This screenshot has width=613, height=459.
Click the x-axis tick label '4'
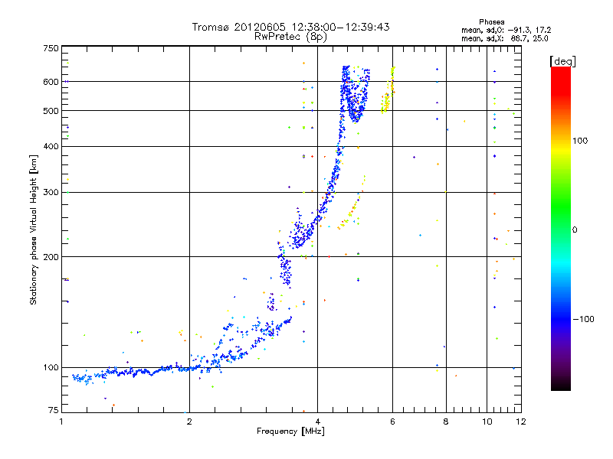317,422
